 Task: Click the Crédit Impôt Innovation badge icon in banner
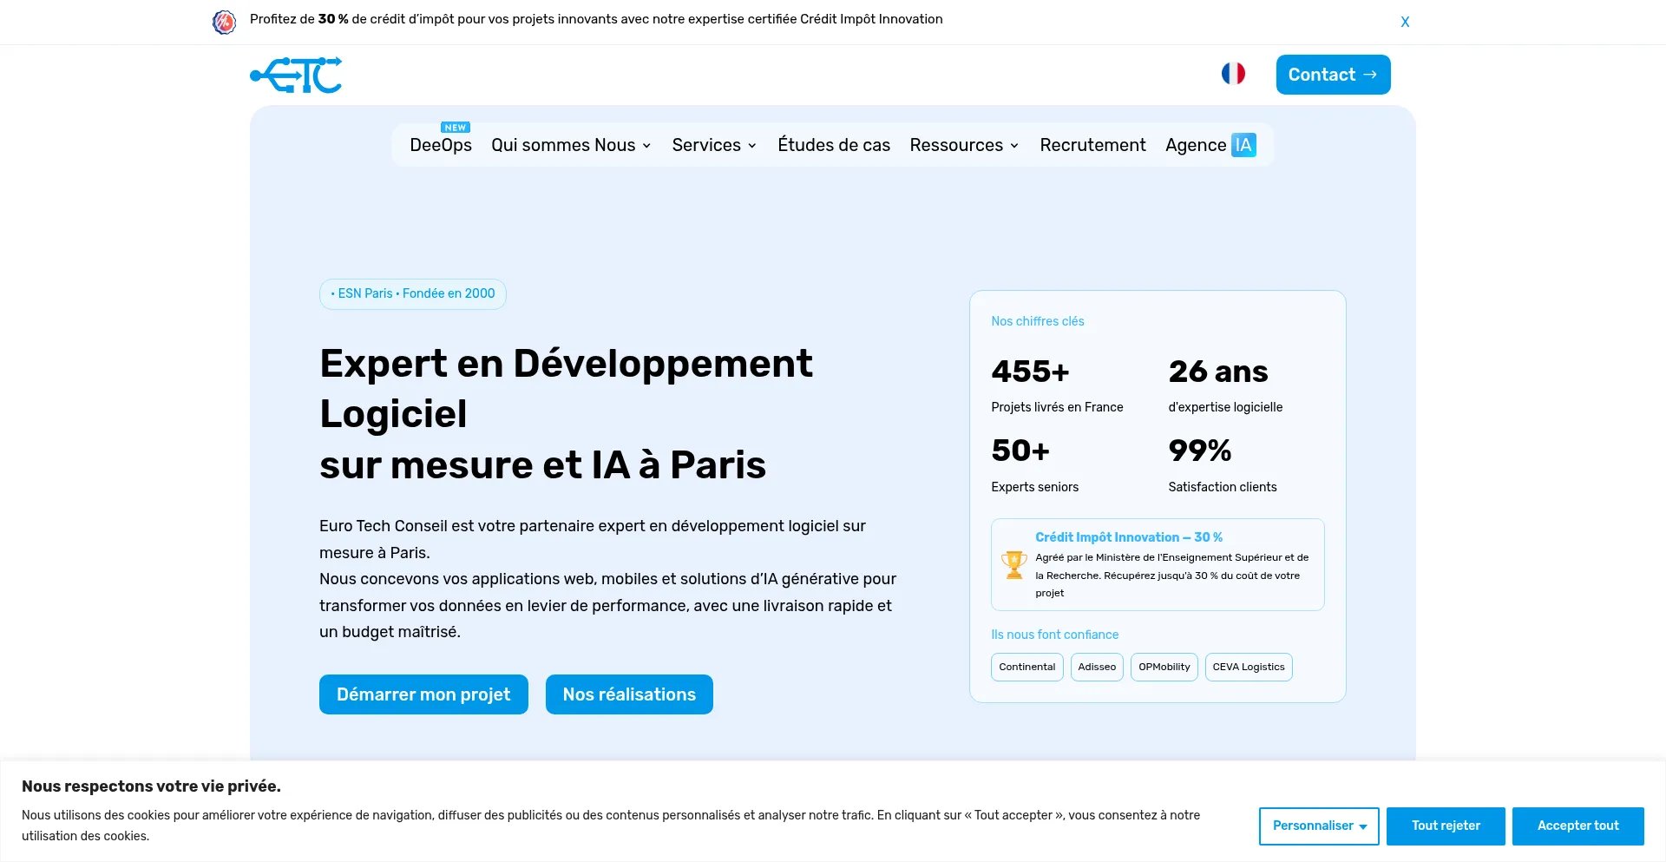225,22
